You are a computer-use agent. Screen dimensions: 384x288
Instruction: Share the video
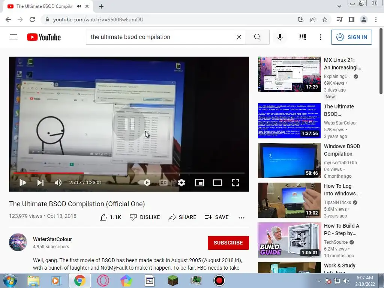pos(183,217)
